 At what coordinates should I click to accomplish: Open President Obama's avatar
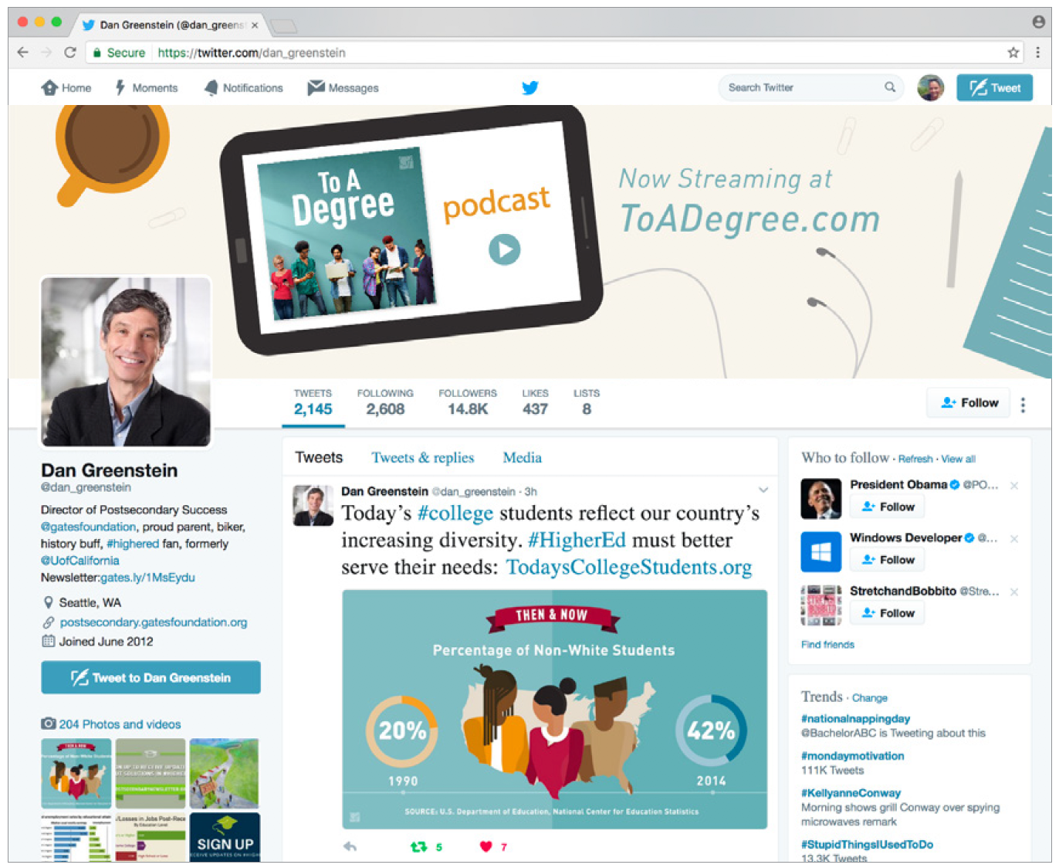pyautogui.click(x=820, y=498)
